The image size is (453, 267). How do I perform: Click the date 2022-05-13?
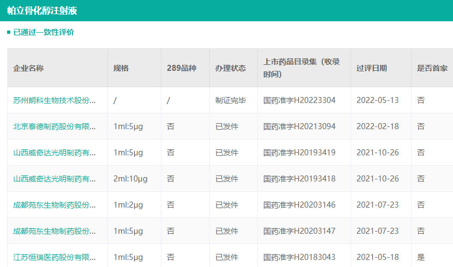pyautogui.click(x=378, y=100)
